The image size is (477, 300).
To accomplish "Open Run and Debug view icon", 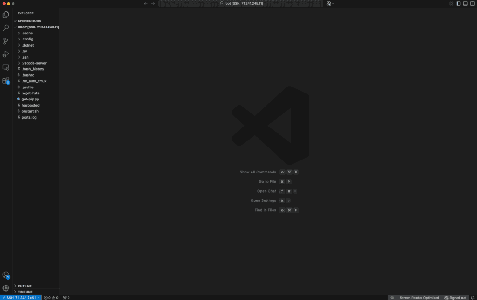I will pyautogui.click(x=6, y=54).
